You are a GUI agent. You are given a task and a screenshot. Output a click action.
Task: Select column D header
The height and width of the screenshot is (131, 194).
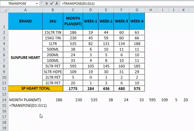point(91,10)
